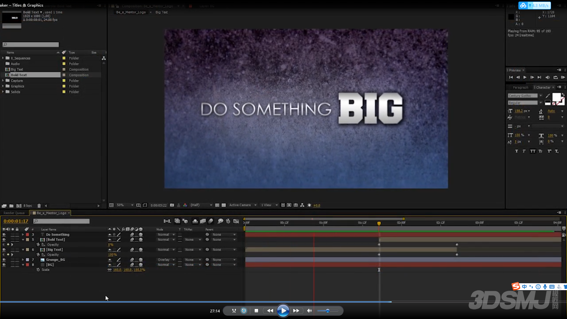This screenshot has height=319, width=567.
Task: Click the Draft 3D button in timeline
Action: pyautogui.click(x=185, y=221)
